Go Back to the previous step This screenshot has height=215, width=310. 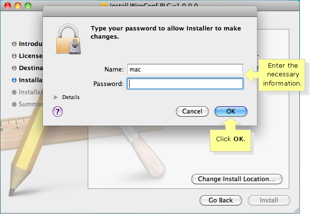coord(221,201)
